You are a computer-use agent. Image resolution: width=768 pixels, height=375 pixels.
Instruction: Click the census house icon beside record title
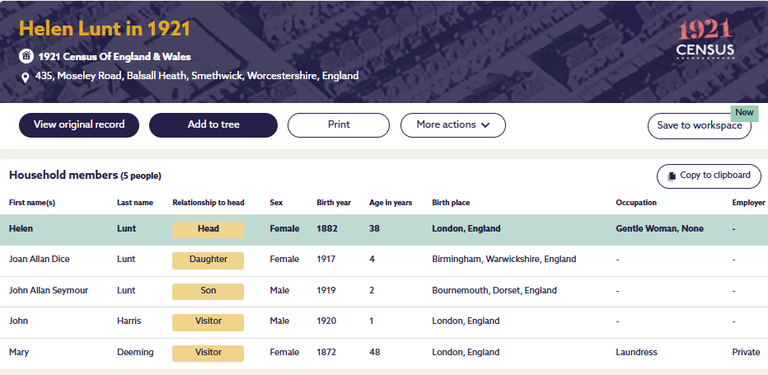(26, 56)
